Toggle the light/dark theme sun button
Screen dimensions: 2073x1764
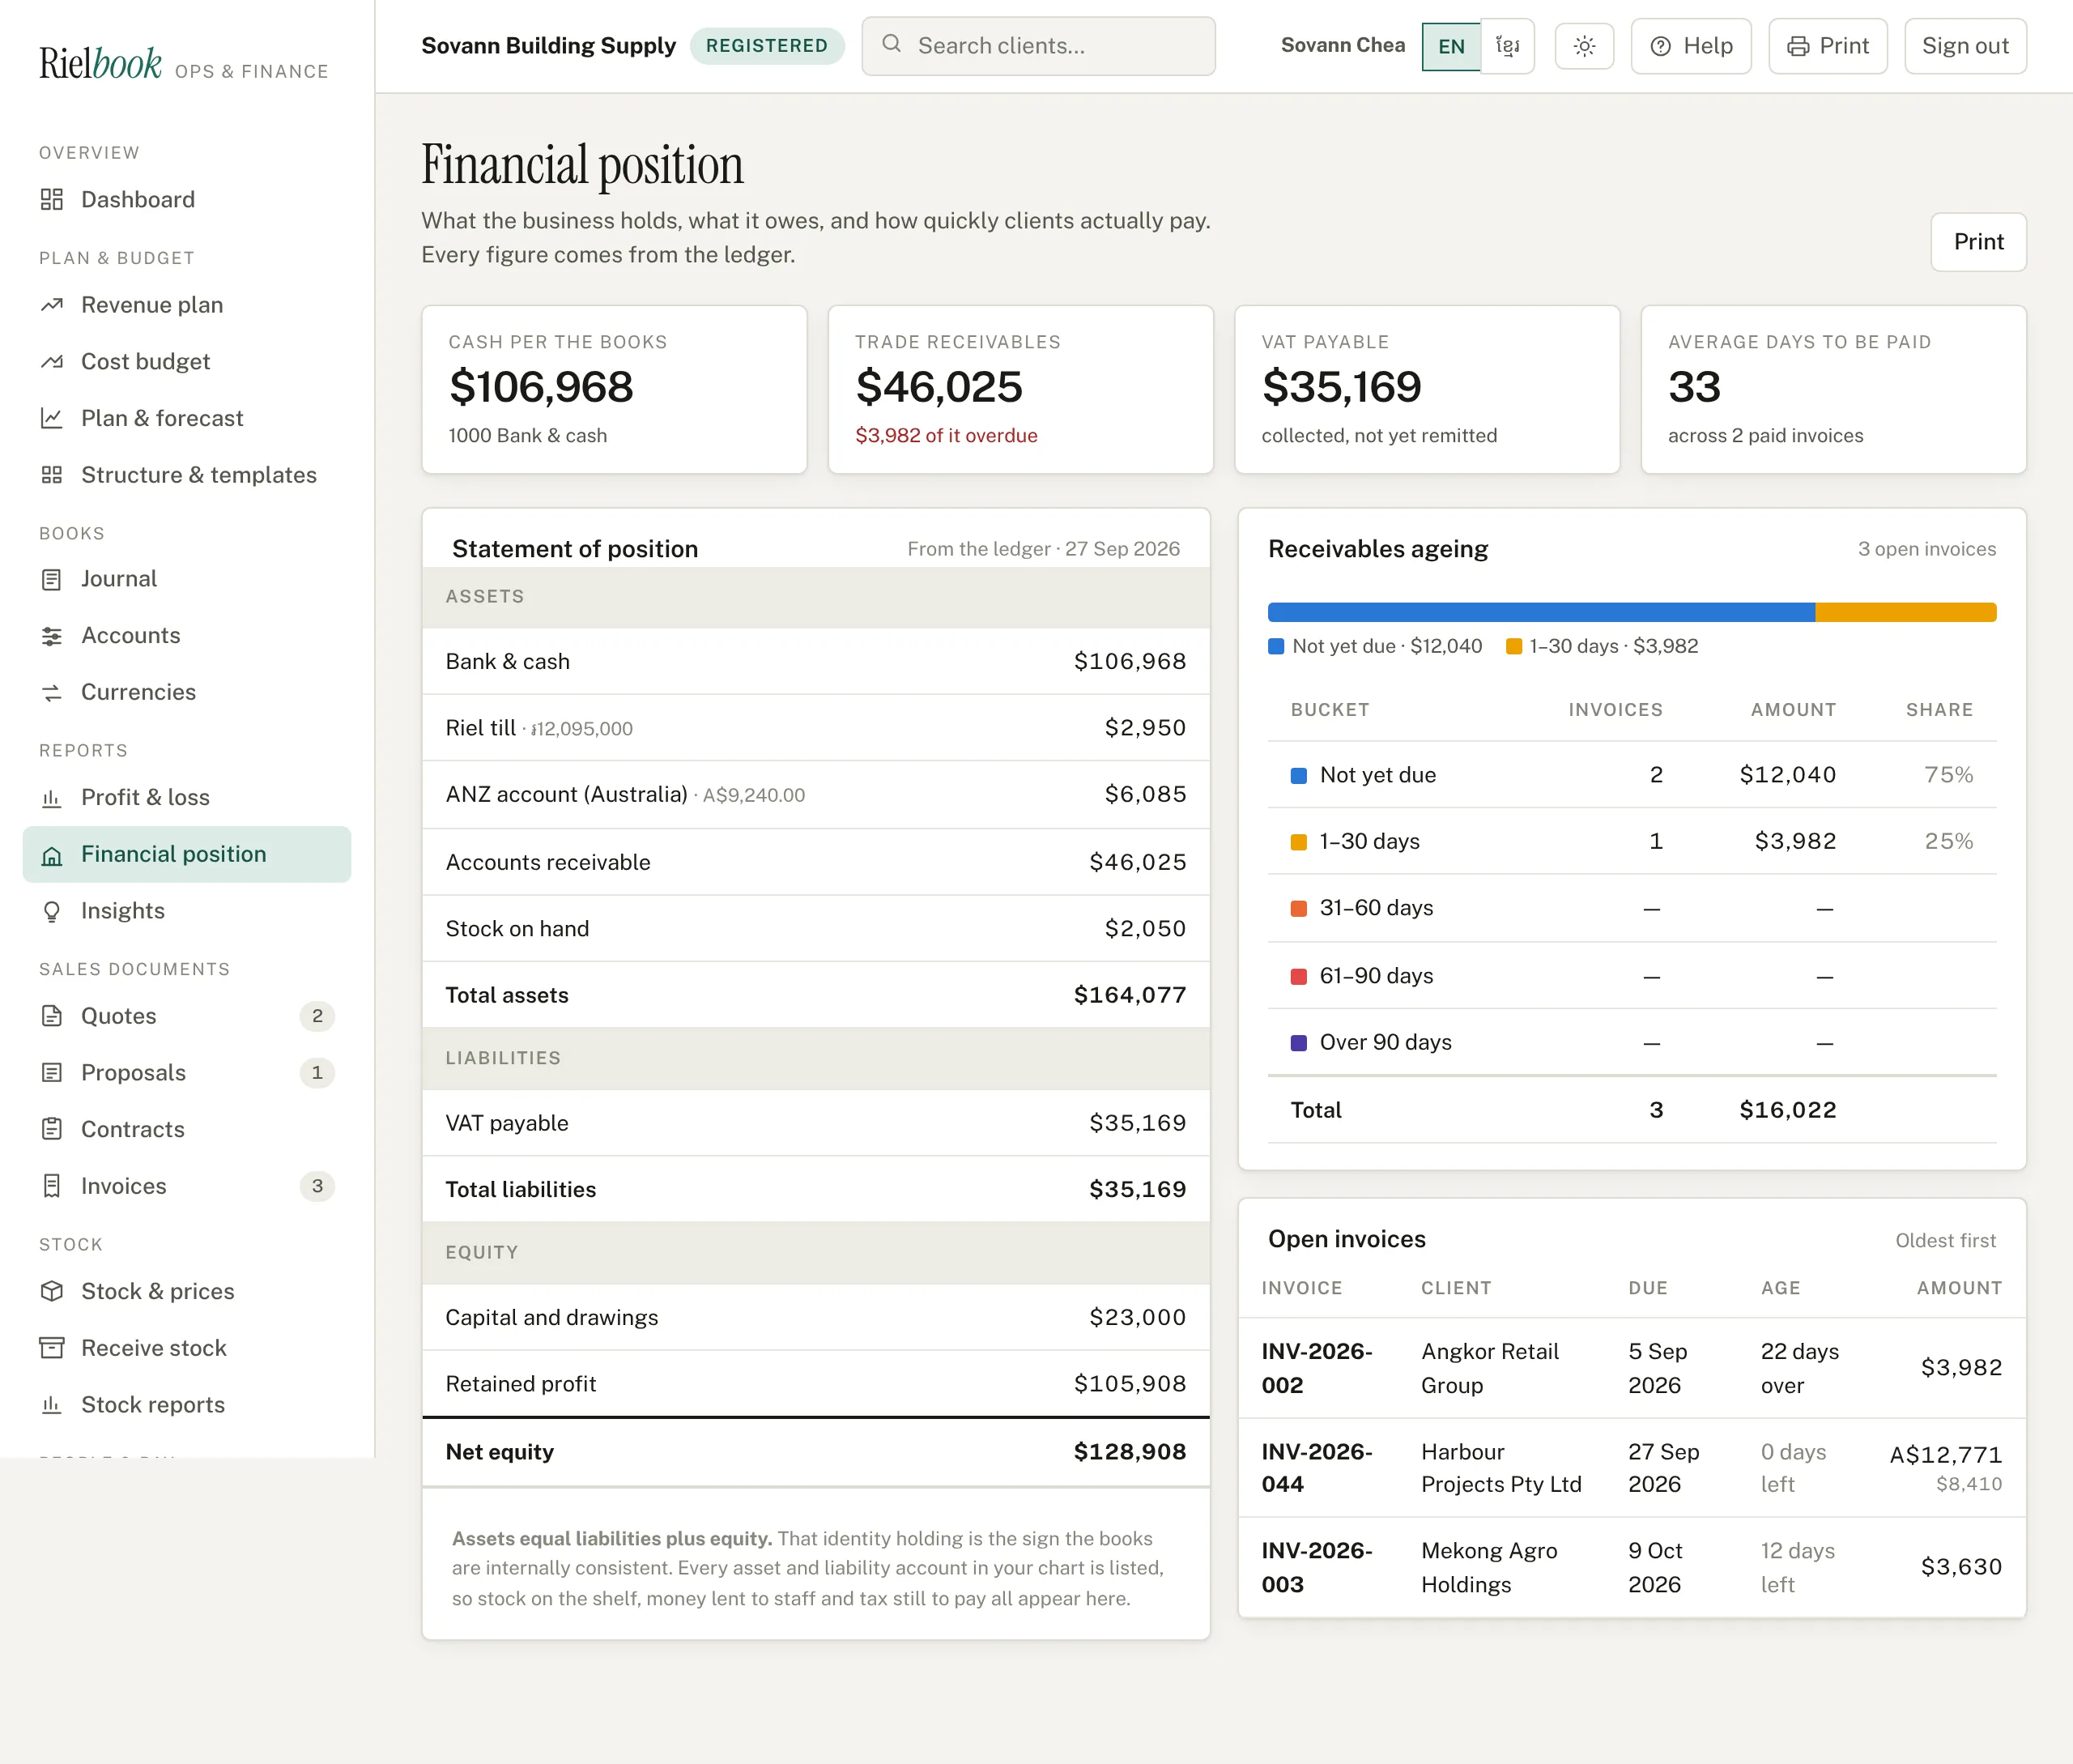pos(1584,46)
